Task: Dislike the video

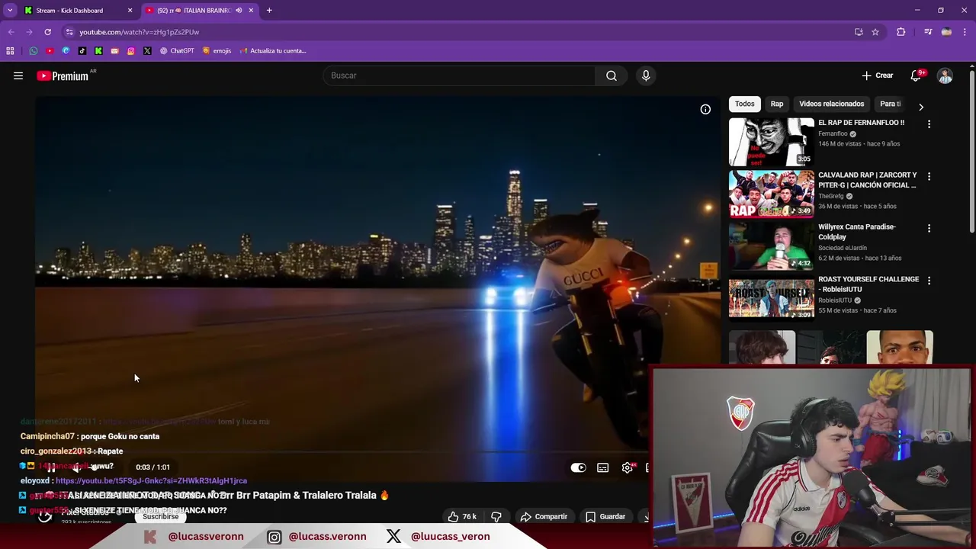Action: 496,516
